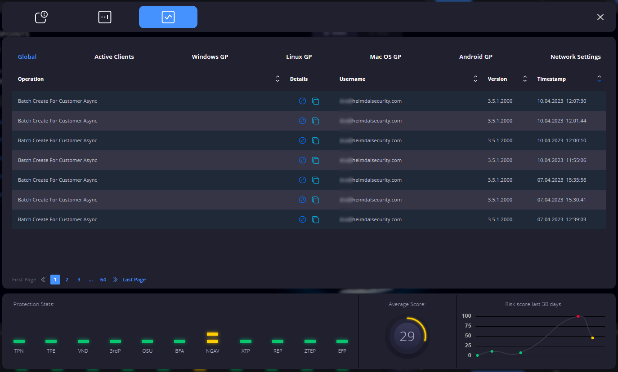The height and width of the screenshot is (372, 618).
Task: Switch to the Global tab
Action: coord(27,57)
